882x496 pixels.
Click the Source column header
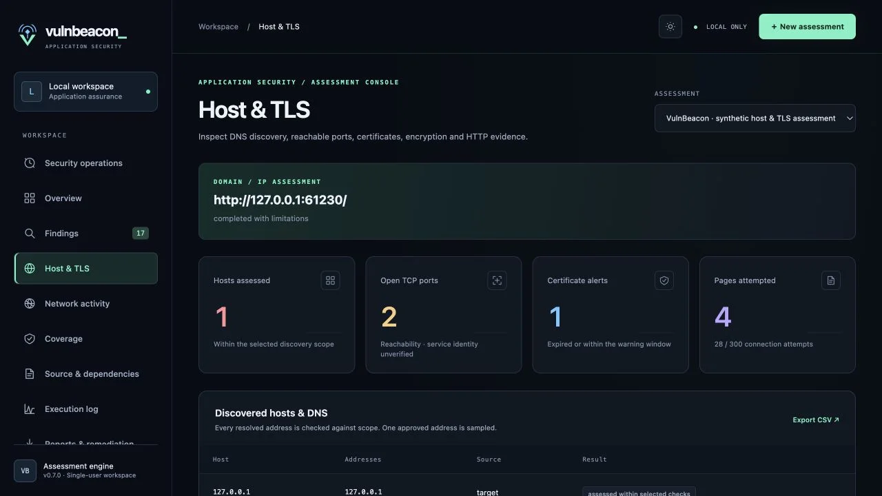pos(489,459)
